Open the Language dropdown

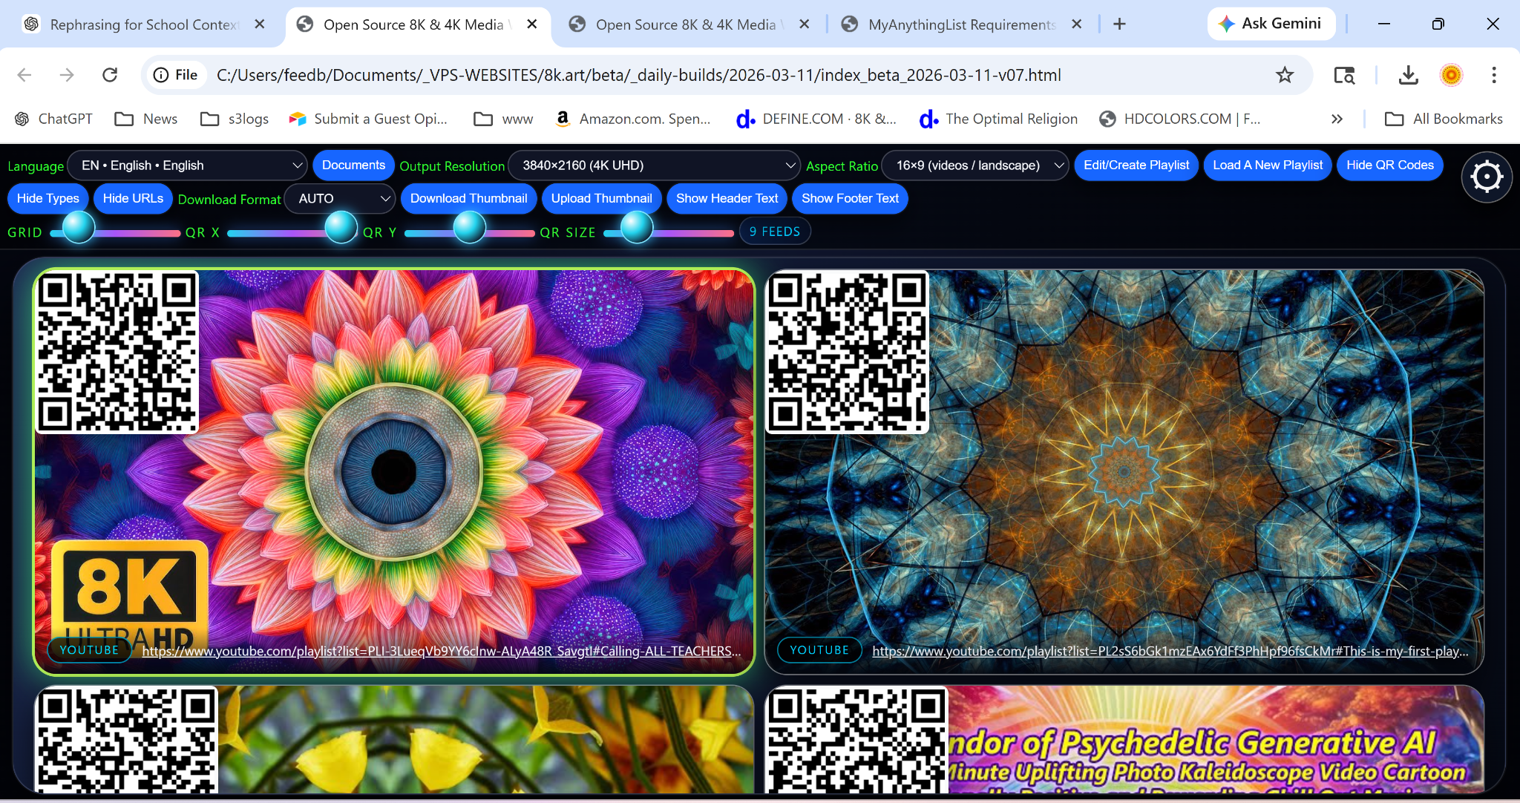188,165
